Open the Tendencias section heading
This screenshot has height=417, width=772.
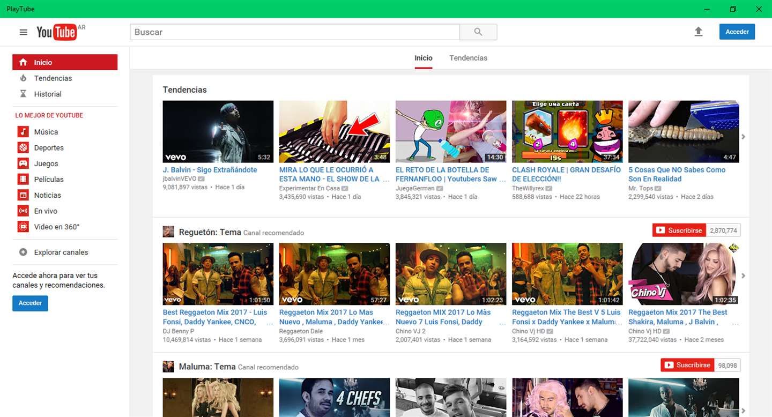(185, 90)
